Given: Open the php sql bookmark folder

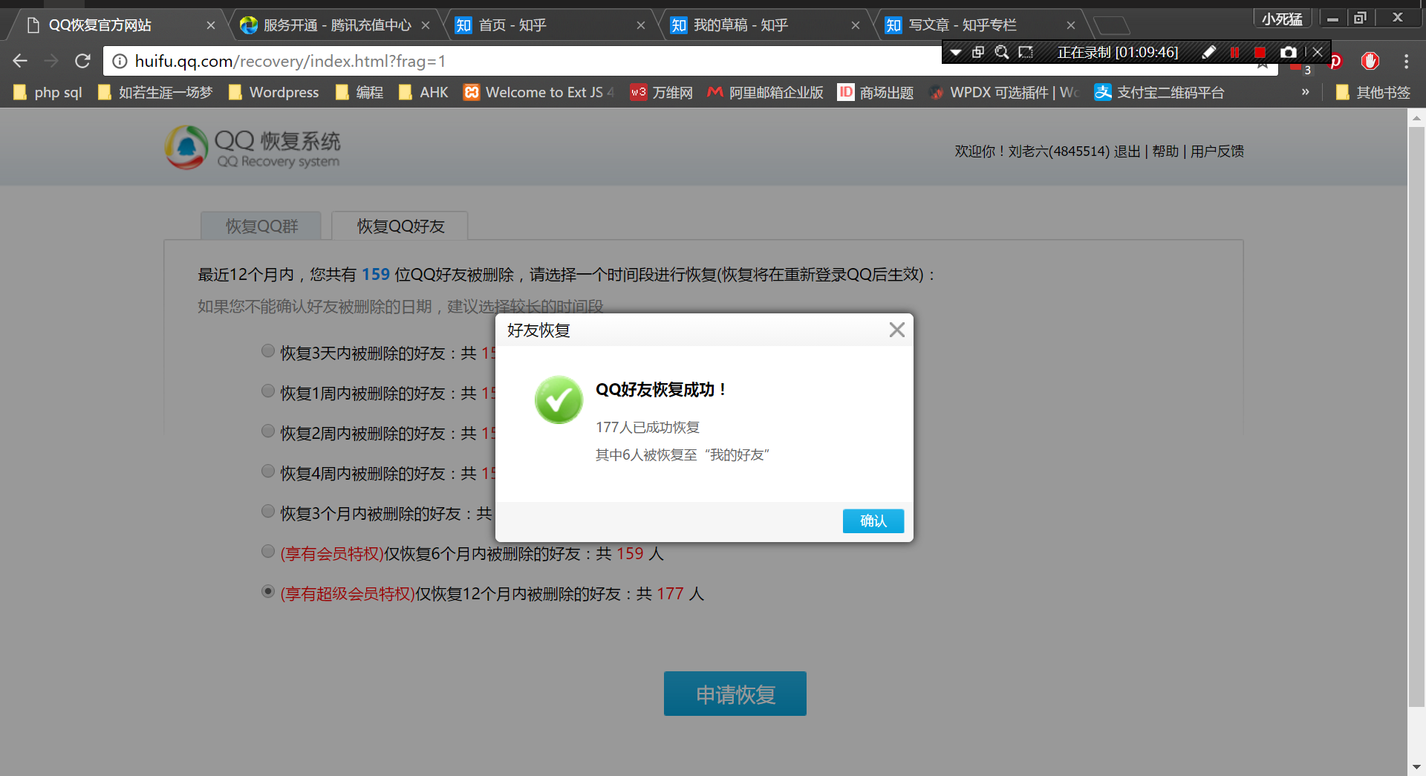Looking at the screenshot, I should point(48,92).
